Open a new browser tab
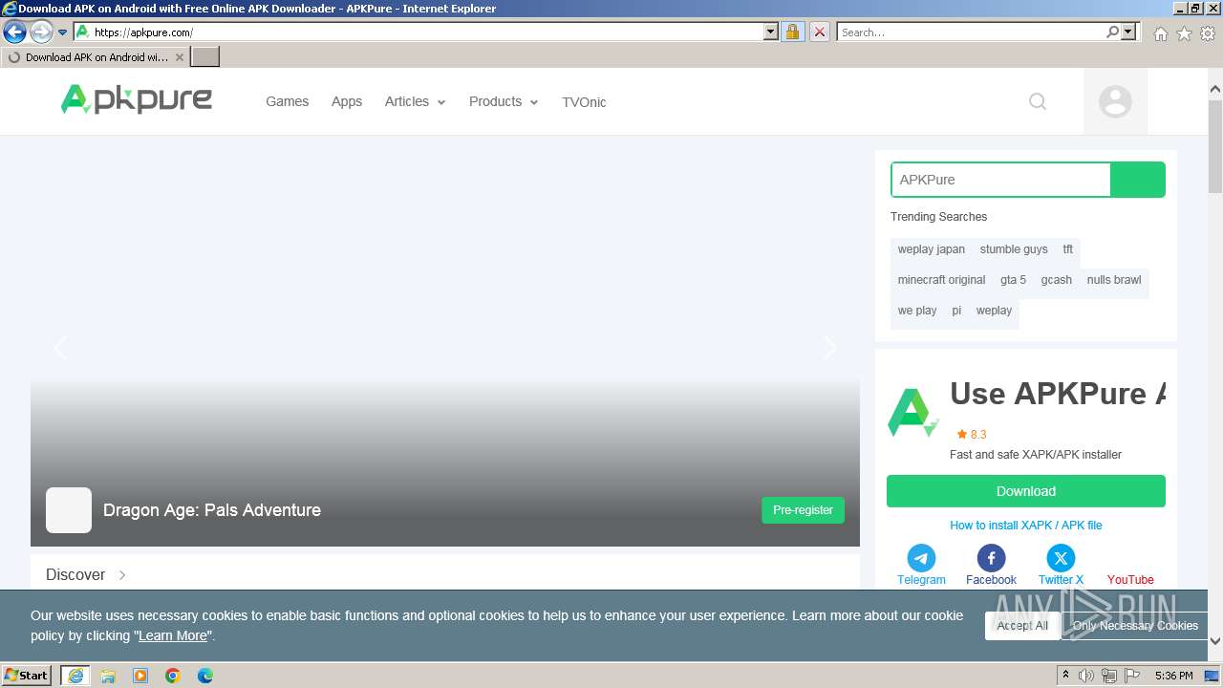 point(205,57)
